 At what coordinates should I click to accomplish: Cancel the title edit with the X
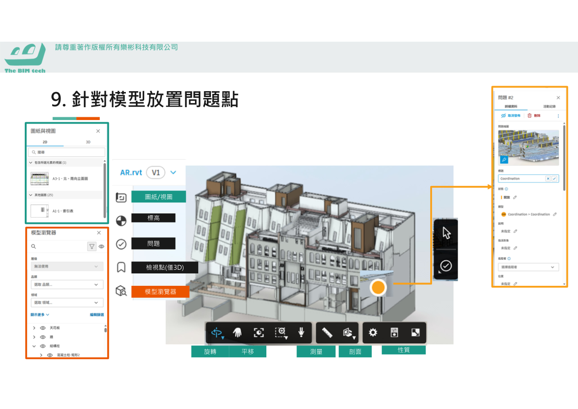click(548, 178)
